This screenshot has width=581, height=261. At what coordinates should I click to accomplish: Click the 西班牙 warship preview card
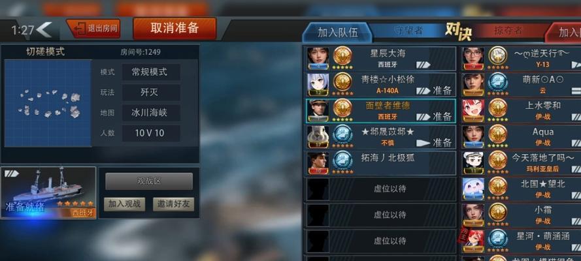coord(48,192)
